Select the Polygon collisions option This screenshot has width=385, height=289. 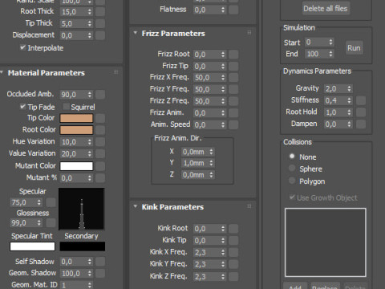click(x=292, y=181)
